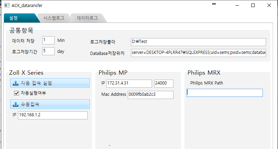Click the day unit label
This screenshot has width=278, height=149.
coord(61,52)
